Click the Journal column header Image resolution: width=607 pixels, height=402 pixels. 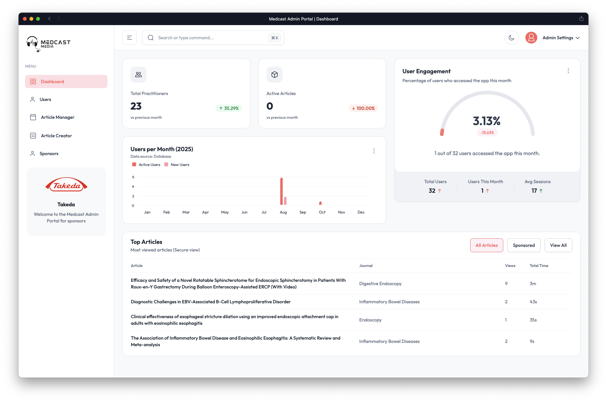coord(366,266)
